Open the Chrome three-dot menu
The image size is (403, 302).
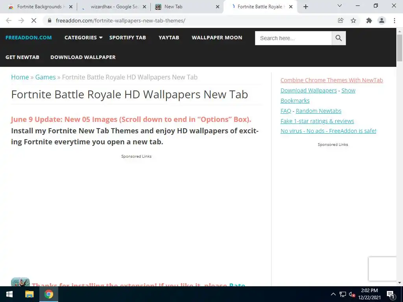pyautogui.click(x=394, y=20)
